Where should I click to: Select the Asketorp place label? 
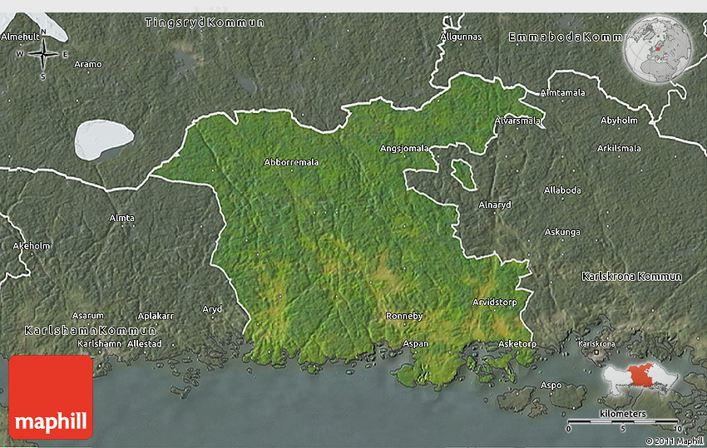(x=517, y=343)
